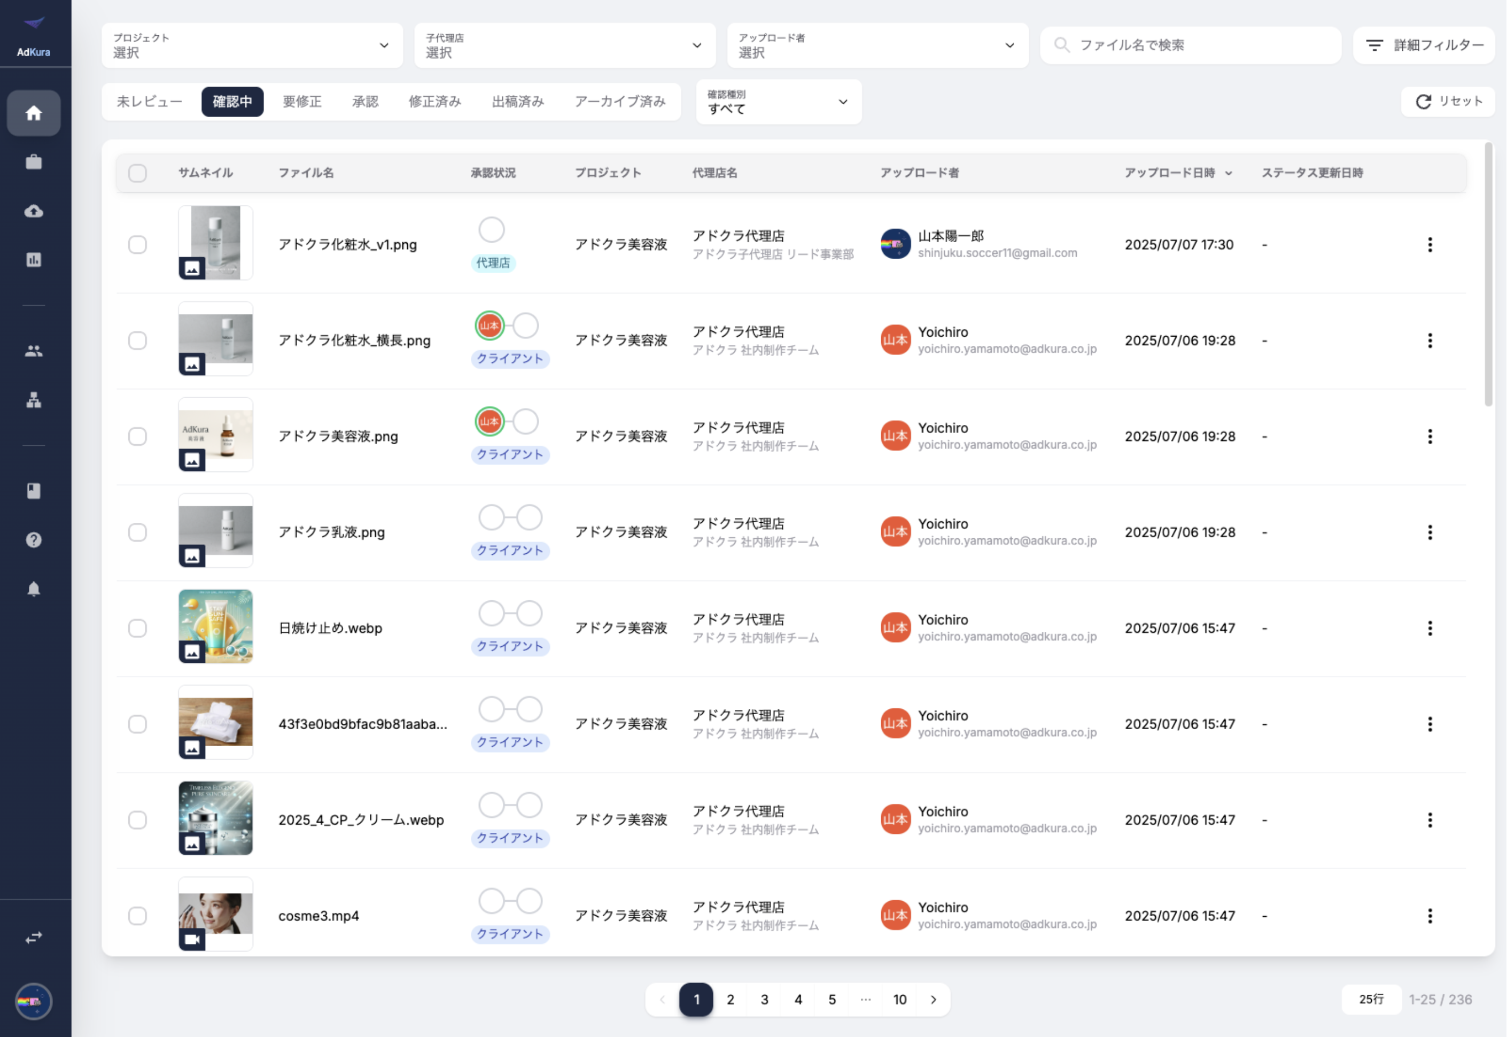
Task: Click the リセット button
Action: 1448,102
